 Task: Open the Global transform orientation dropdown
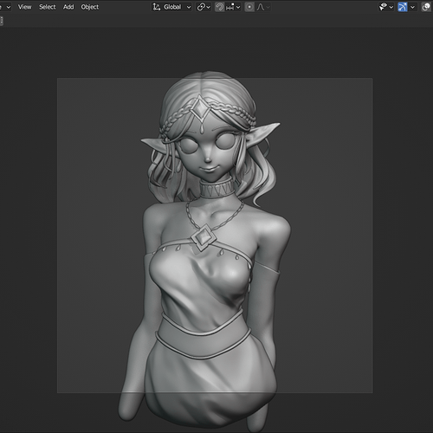pos(172,7)
